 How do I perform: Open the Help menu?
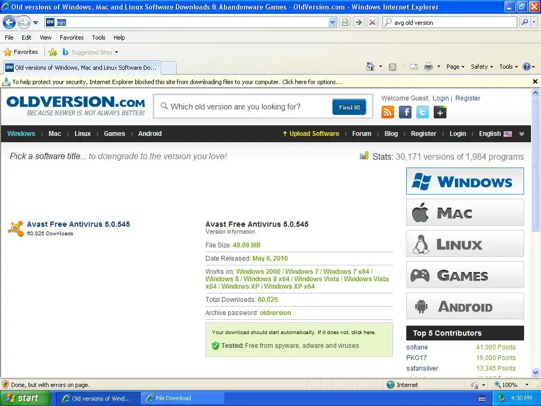[119, 38]
